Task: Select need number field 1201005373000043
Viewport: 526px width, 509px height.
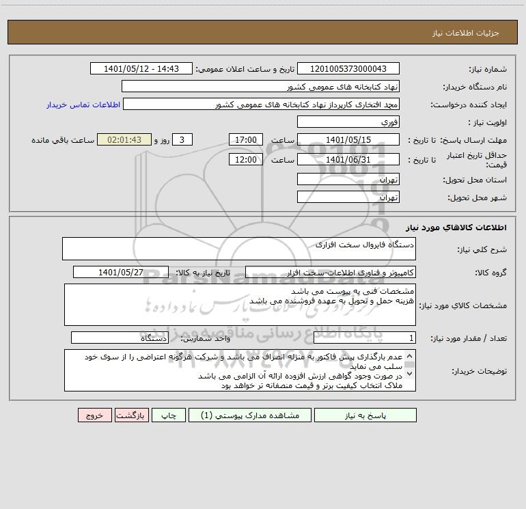Action: tap(348, 68)
